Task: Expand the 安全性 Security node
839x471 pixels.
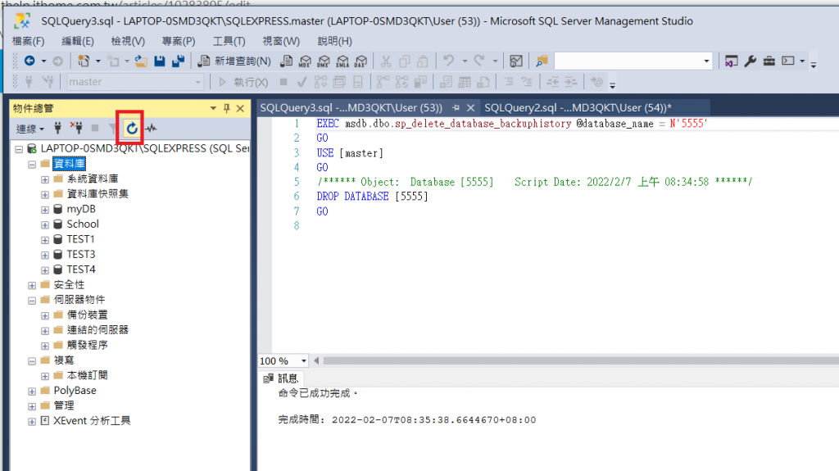Action: (32, 285)
